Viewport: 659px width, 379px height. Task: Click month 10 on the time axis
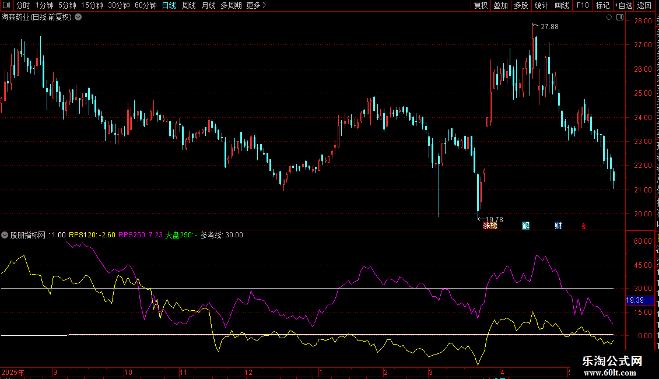tap(128, 372)
